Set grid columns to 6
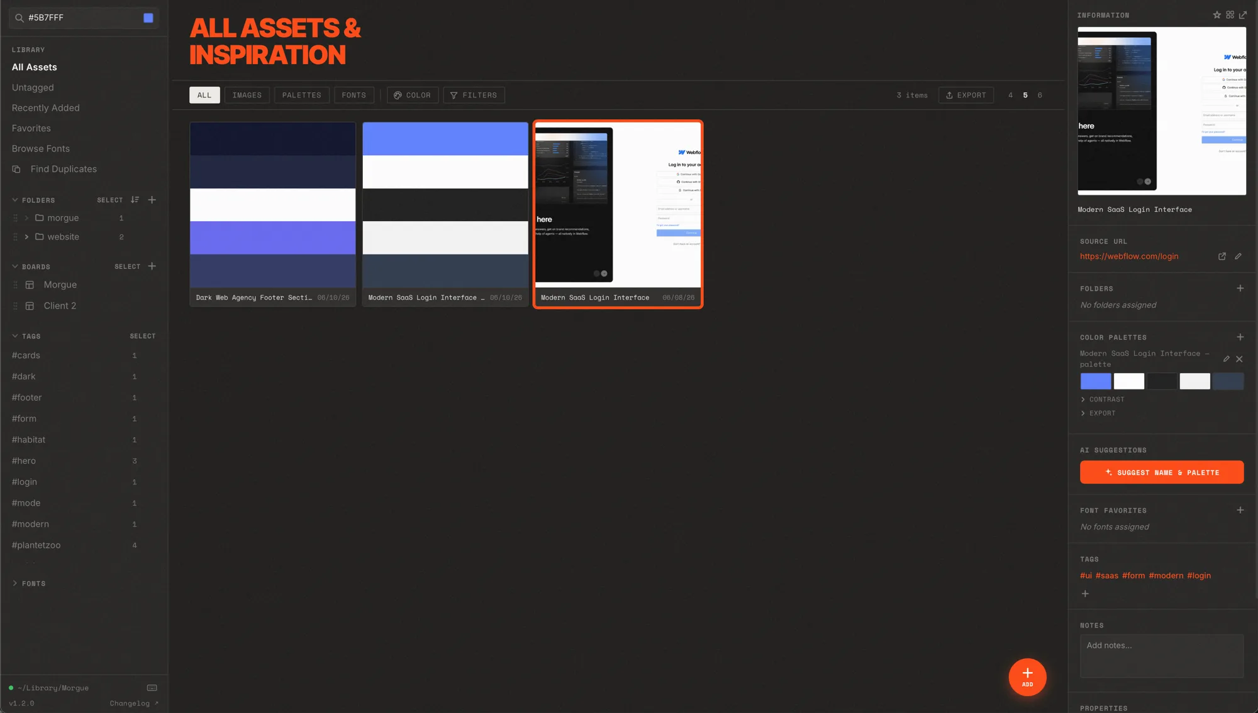Image resolution: width=1258 pixels, height=713 pixels. click(1040, 95)
